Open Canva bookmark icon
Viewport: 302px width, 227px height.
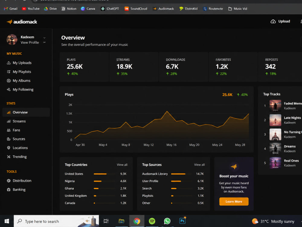83,9
